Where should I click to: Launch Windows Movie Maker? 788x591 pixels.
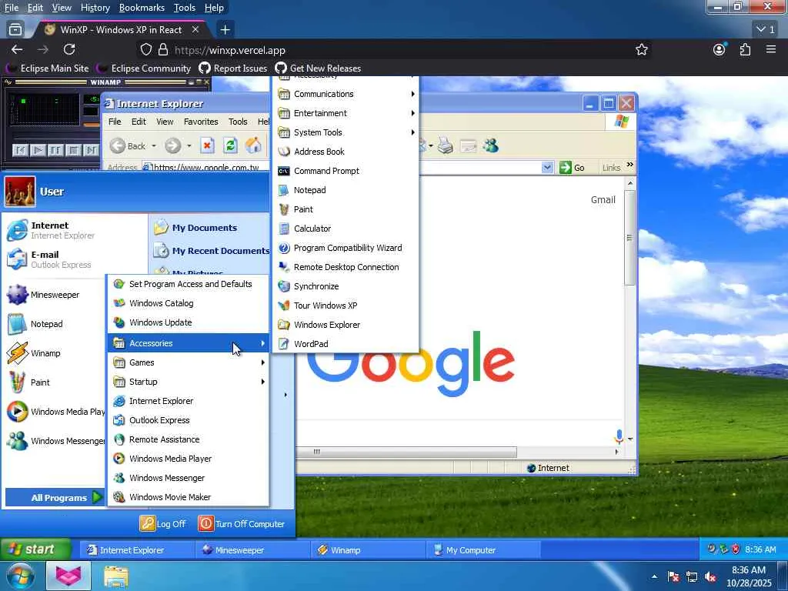[x=189, y=497]
